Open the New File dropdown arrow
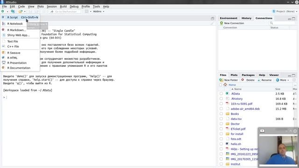 tap(7, 12)
